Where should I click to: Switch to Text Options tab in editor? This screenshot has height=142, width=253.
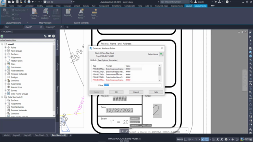(103, 60)
